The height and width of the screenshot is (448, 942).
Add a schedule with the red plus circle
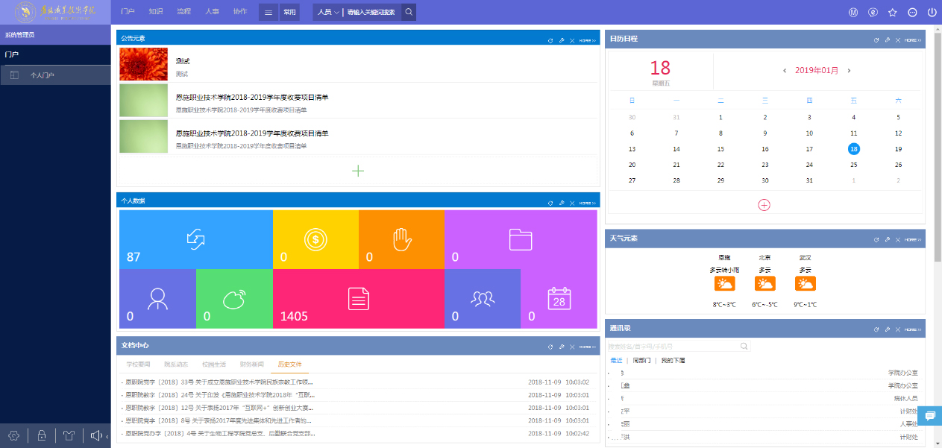point(764,204)
